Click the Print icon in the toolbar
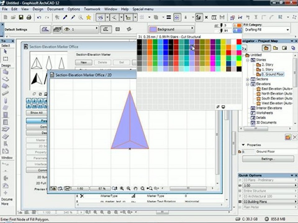The image size is (298, 223). [x=29, y=17]
